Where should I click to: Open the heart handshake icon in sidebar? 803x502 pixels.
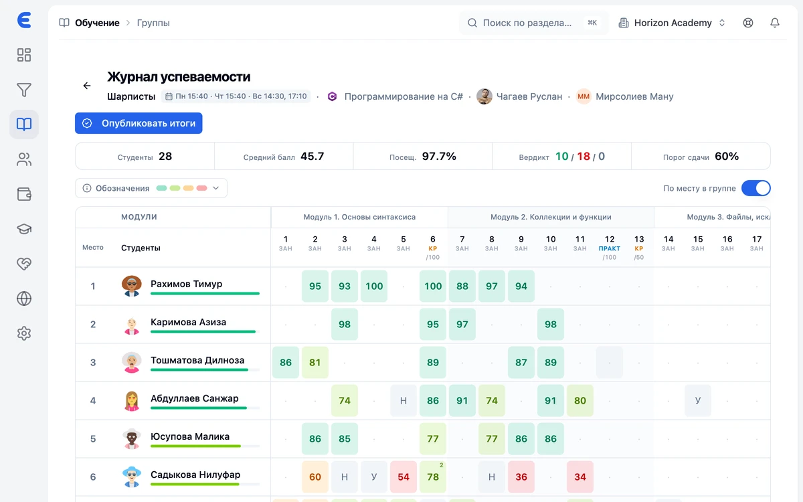point(24,264)
